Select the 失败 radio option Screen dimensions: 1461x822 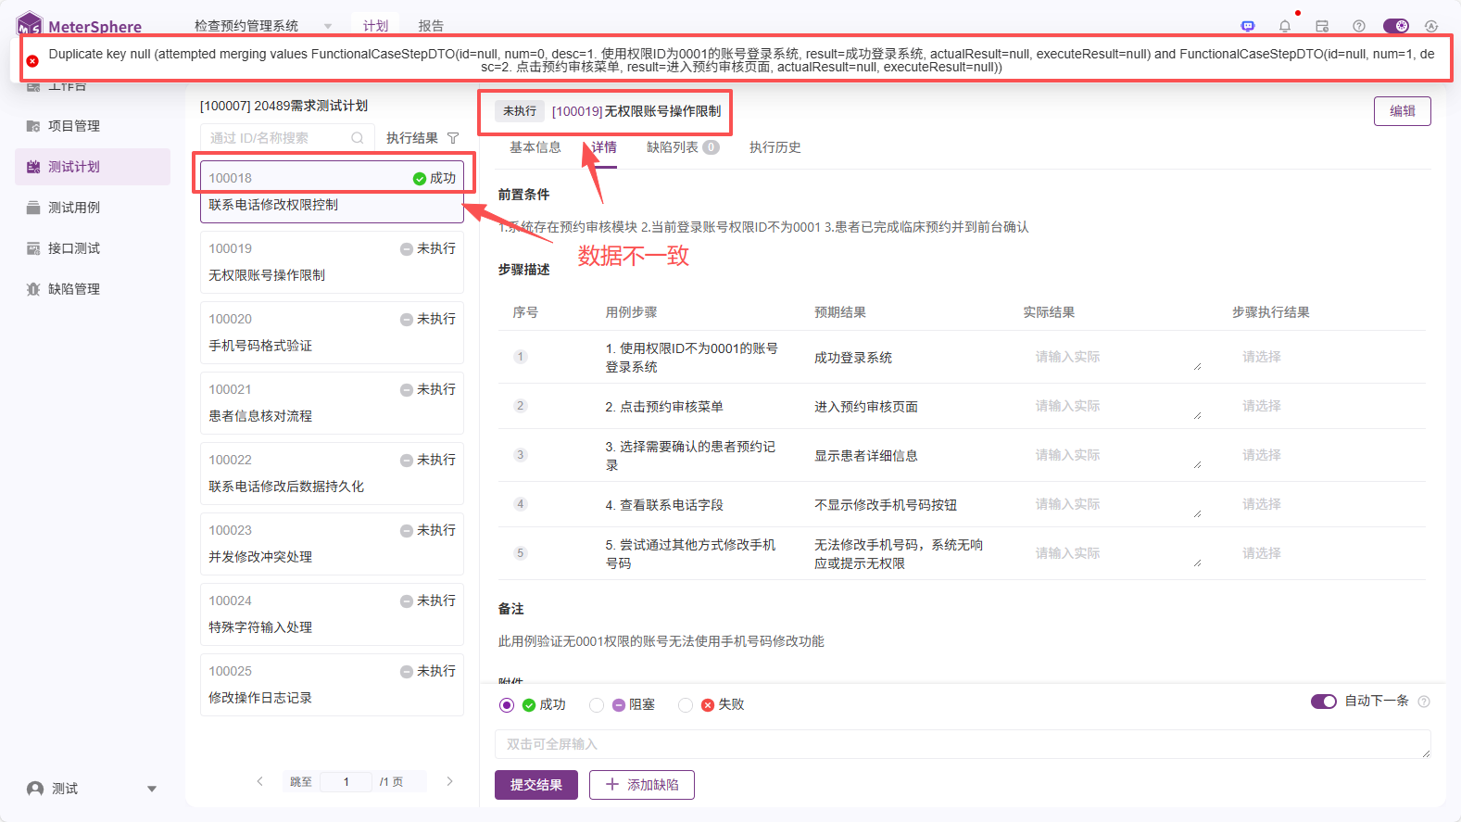tap(686, 705)
